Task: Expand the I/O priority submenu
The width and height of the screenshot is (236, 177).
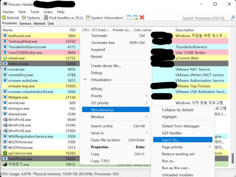Action: 116,103
